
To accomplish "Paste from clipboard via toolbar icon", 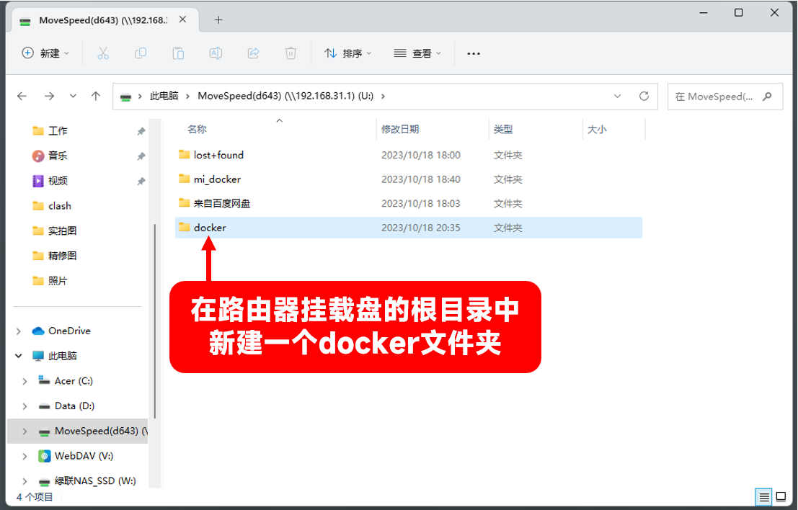I will 178,53.
